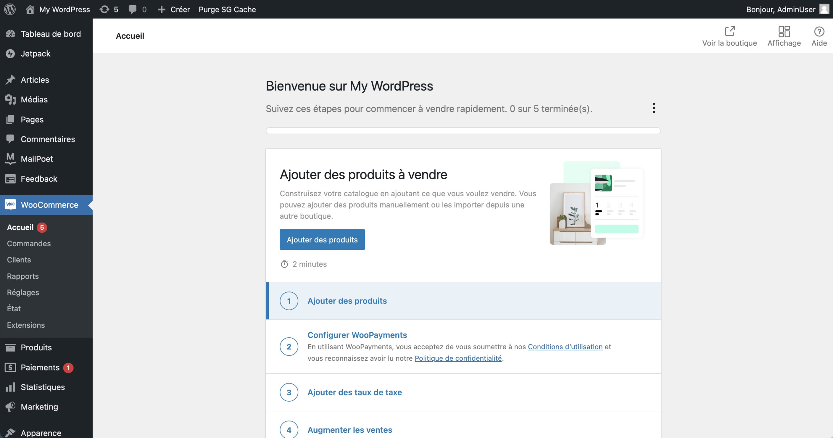
Task: Click the Aide question mark icon
Action: pyautogui.click(x=819, y=32)
